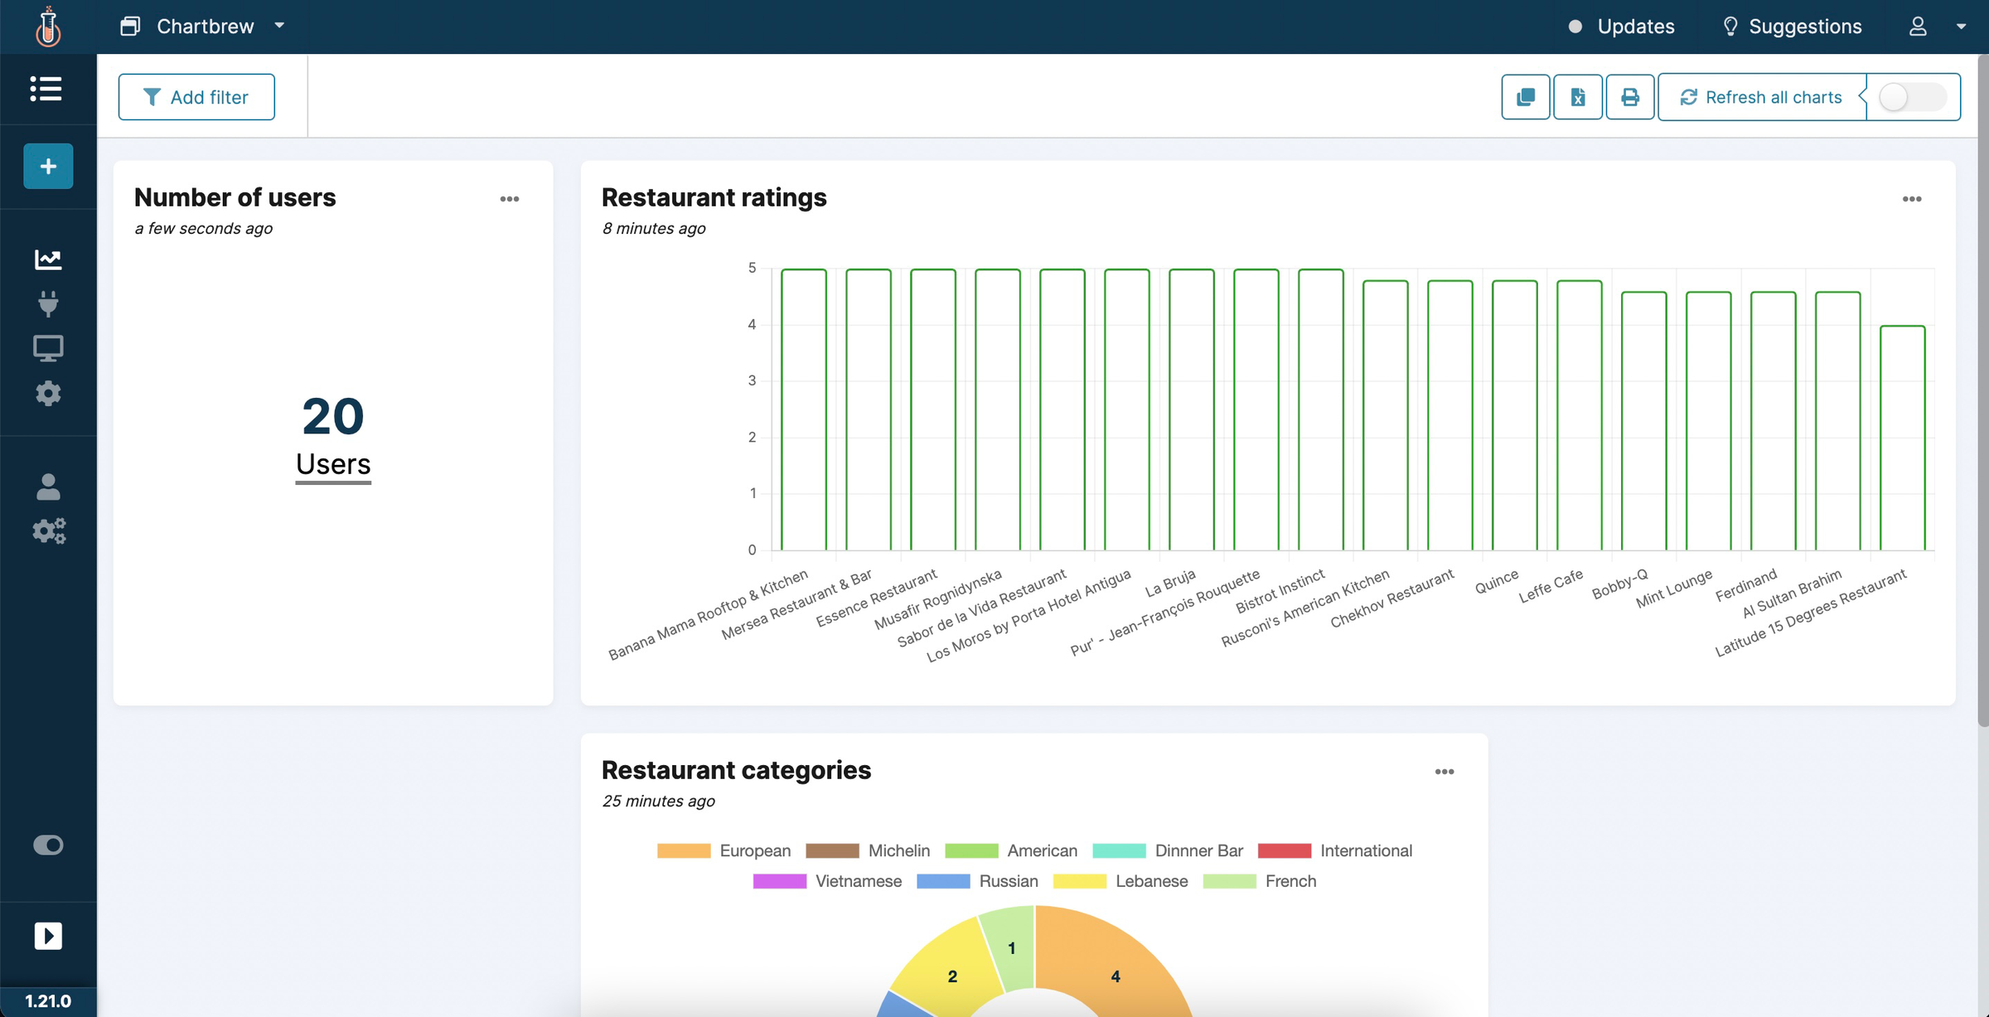
Task: Create a new chart with the plus icon
Action: point(47,166)
